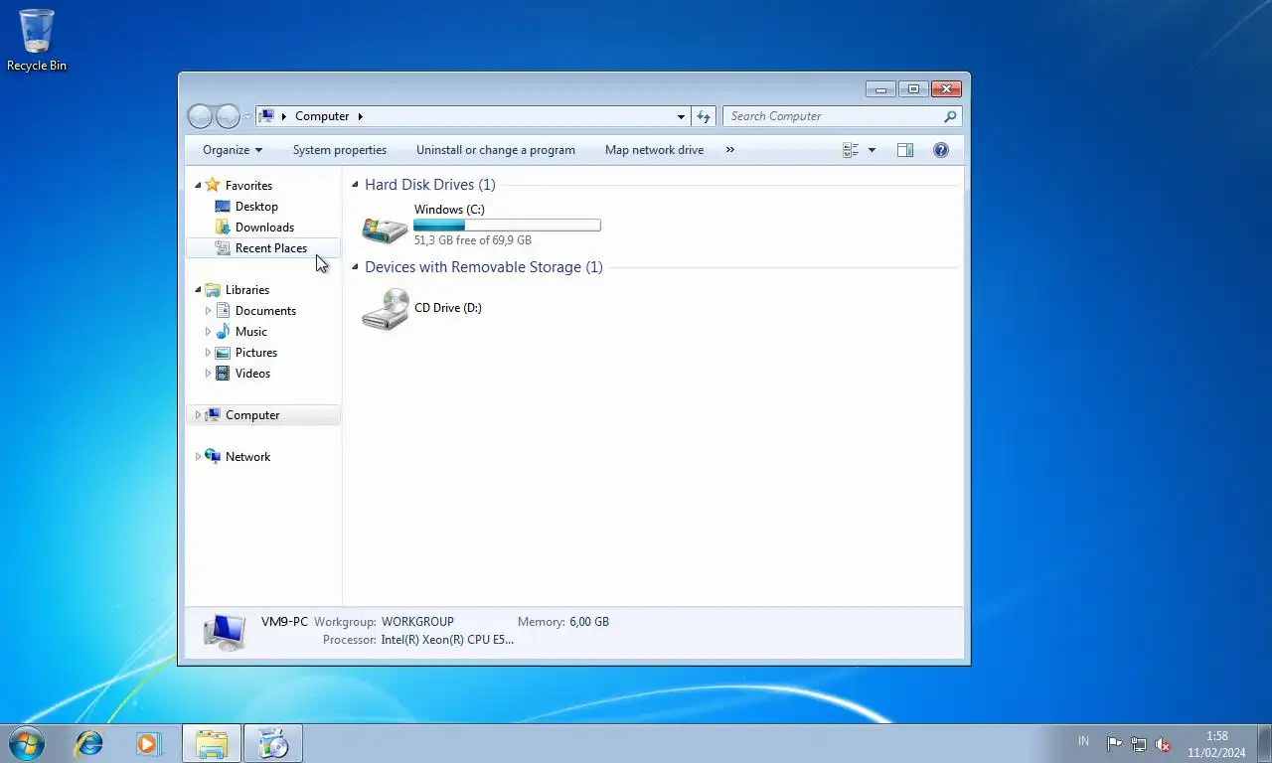Expand the arrow after the Computer breadcrumb

(360, 116)
